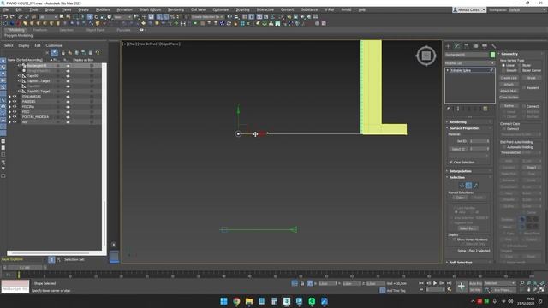Click the Attach button in the Geometry rollout
Screen dimensions: 548x308
[x=509, y=85]
